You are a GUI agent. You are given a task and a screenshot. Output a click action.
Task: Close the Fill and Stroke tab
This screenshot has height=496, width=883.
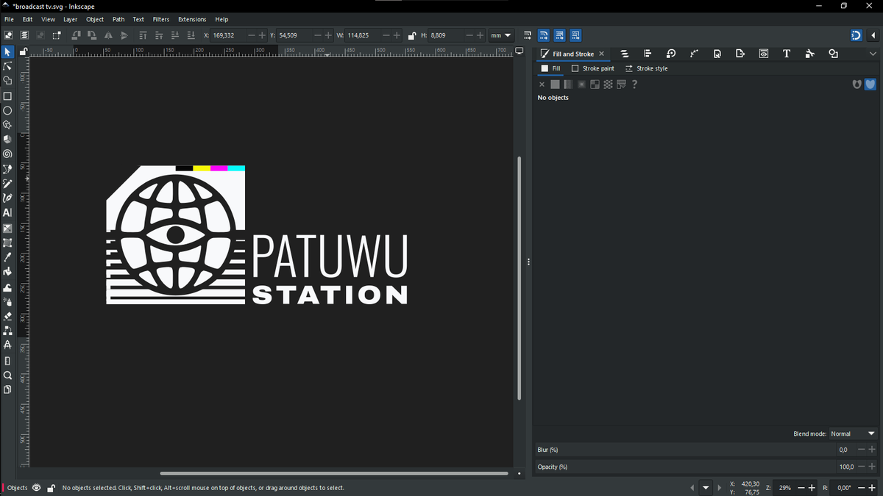coord(601,54)
